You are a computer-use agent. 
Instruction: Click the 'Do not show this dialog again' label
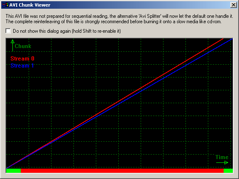(67, 31)
